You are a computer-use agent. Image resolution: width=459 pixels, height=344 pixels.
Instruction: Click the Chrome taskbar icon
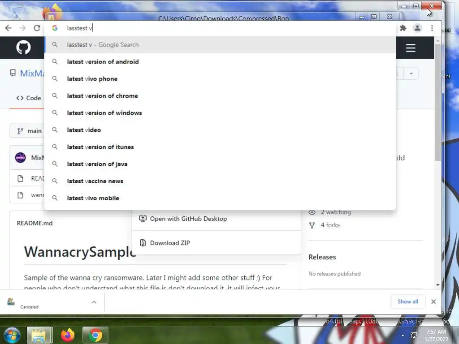point(95,335)
